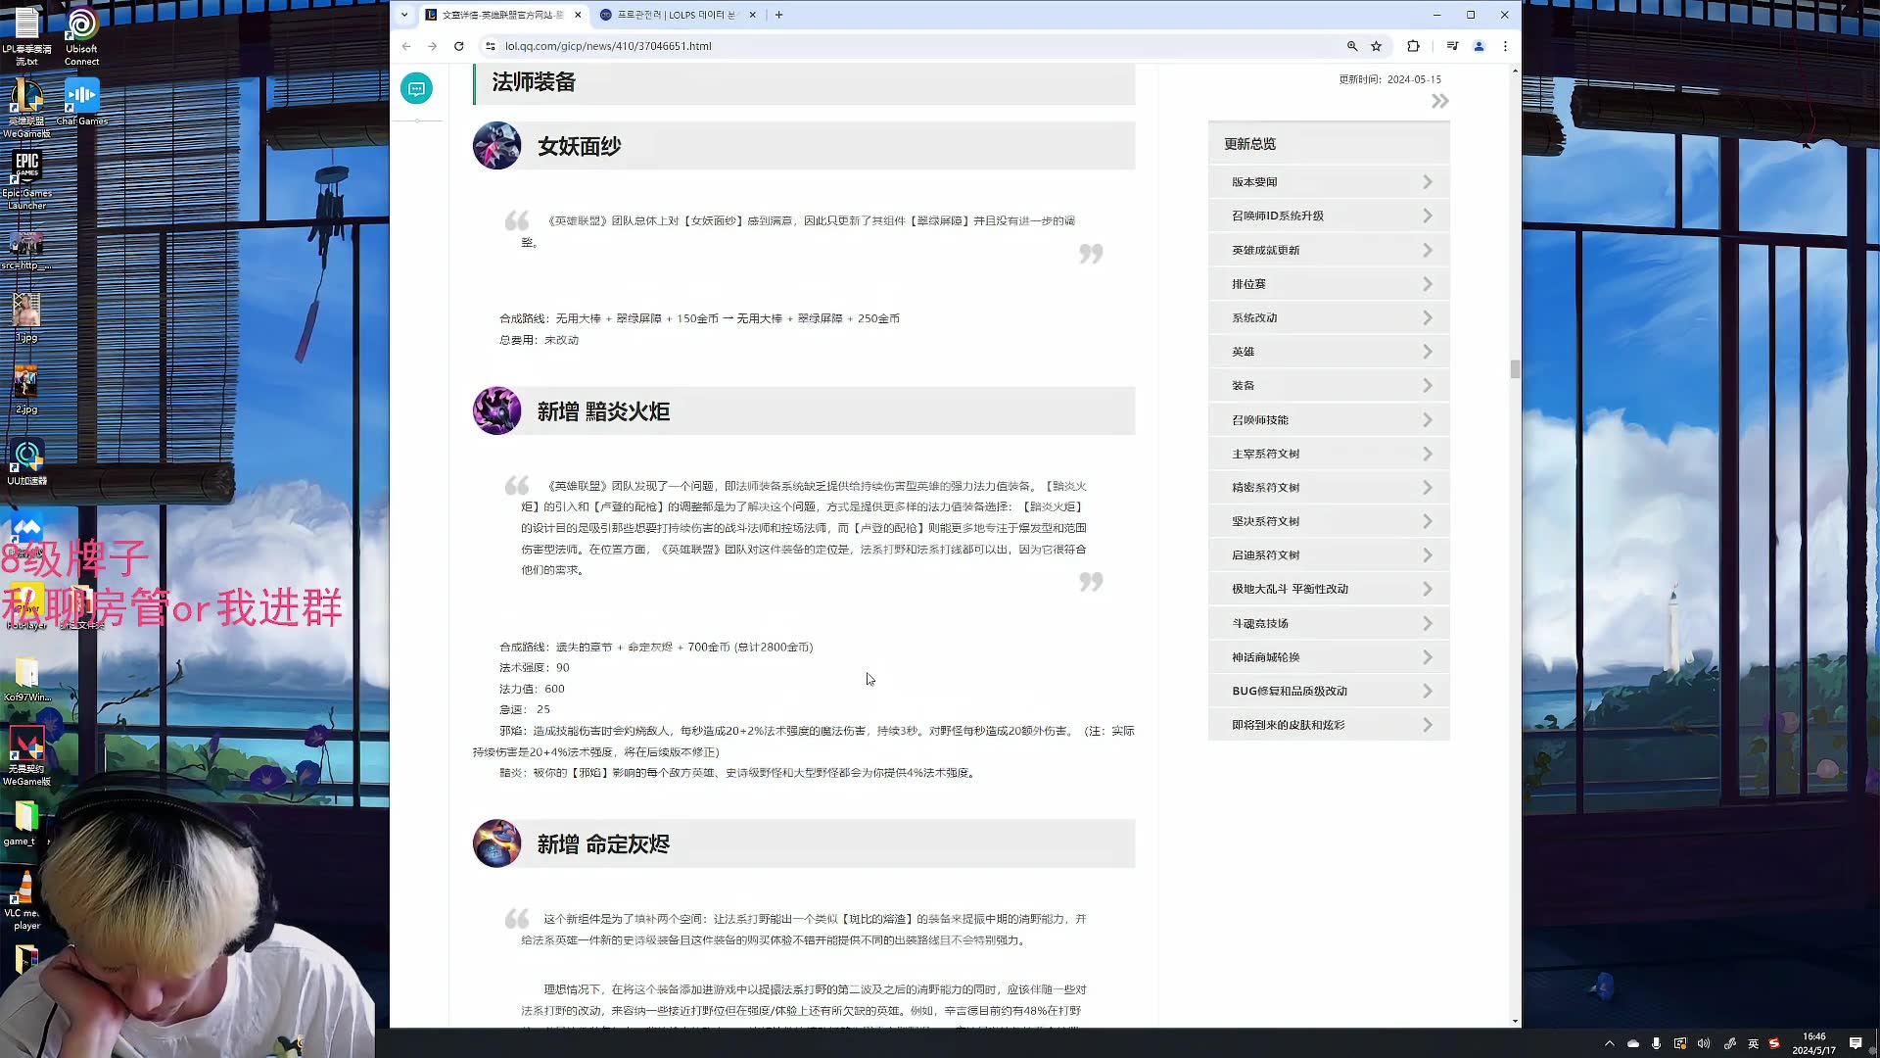This screenshot has width=1880, height=1058.
Task: Open the tab search dropdown arrow
Action: (x=404, y=15)
